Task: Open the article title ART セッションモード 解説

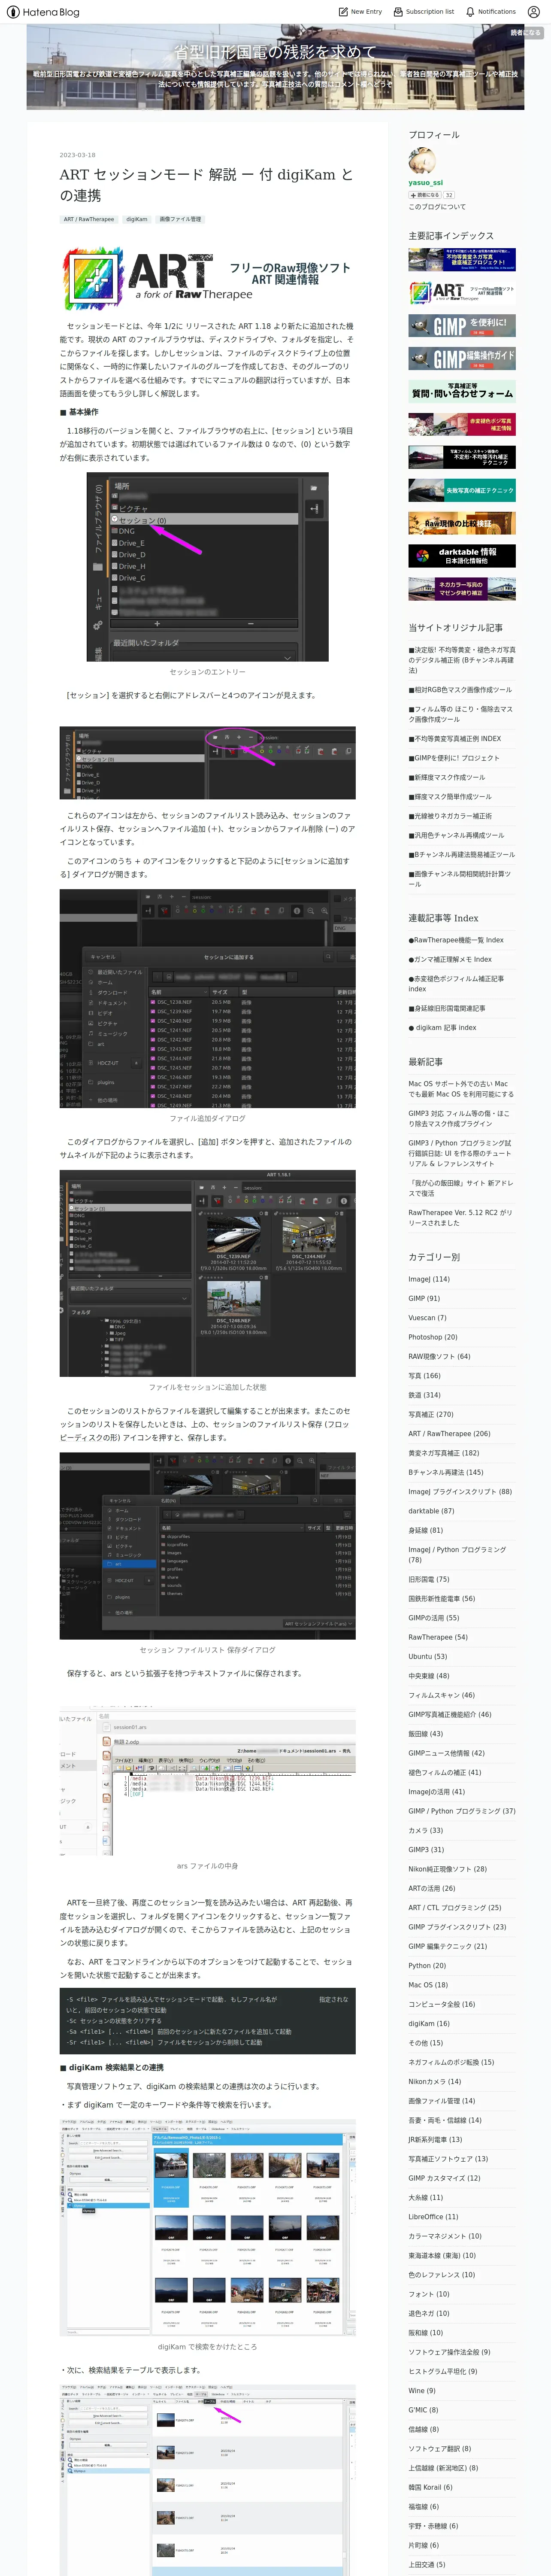Action: pyautogui.click(x=207, y=184)
